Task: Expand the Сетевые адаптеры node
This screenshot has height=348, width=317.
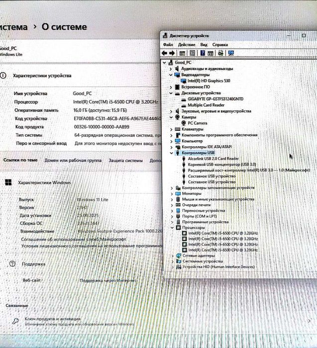Action: click(172, 256)
